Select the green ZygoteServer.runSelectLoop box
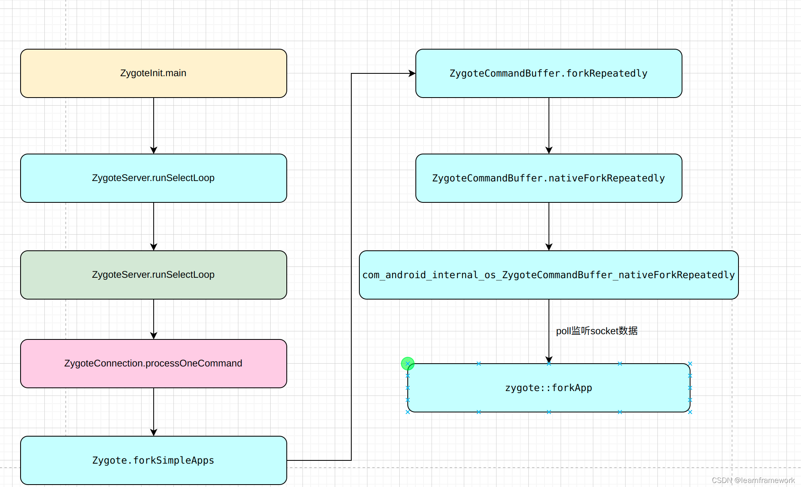The height and width of the screenshot is (487, 801). [x=154, y=275]
